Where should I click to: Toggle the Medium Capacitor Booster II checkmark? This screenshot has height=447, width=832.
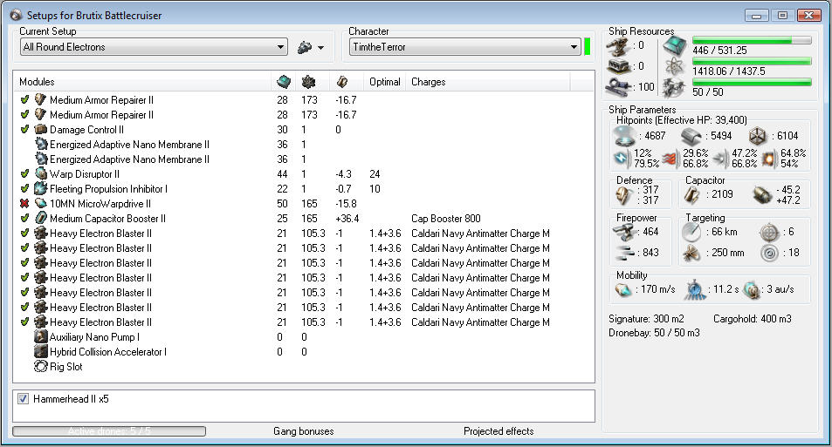[24, 218]
